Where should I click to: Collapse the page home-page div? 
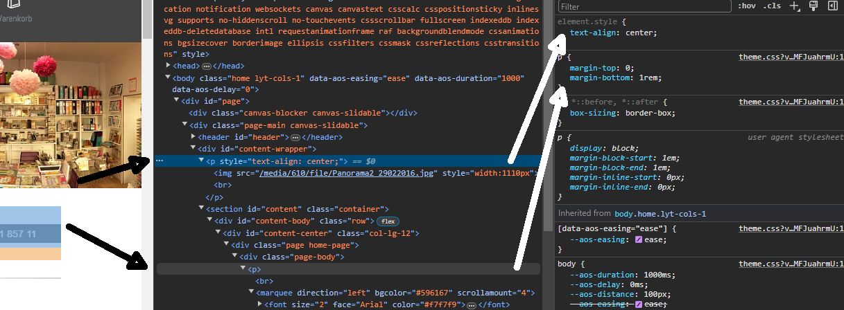click(226, 245)
